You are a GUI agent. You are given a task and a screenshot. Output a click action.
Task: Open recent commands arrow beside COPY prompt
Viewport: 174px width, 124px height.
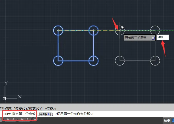(x=1, y=114)
